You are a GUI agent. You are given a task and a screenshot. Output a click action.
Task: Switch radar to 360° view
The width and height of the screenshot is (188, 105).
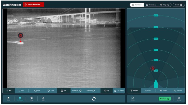[x=148, y=91]
